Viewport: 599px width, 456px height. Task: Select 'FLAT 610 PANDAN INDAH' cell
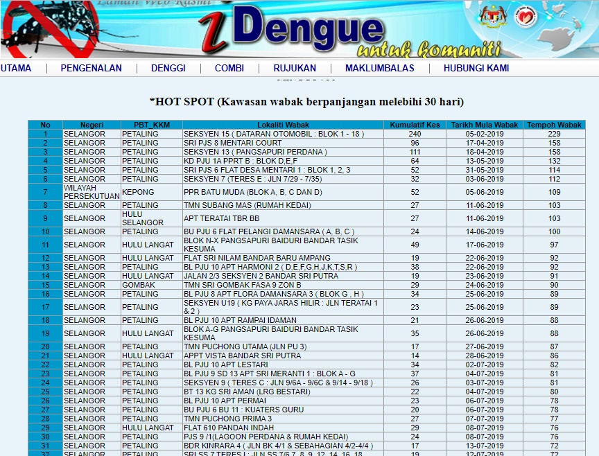pyautogui.click(x=283, y=428)
